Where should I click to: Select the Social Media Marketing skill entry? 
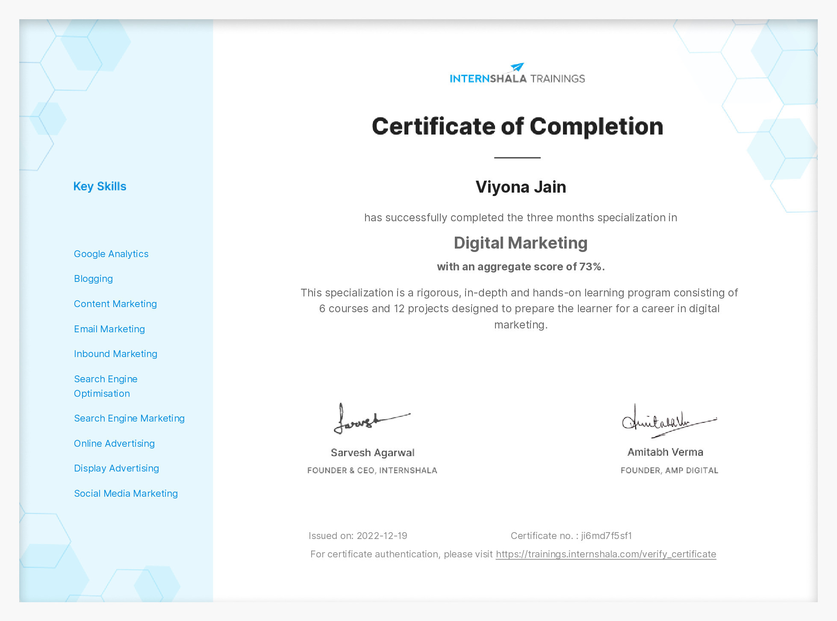coord(126,493)
